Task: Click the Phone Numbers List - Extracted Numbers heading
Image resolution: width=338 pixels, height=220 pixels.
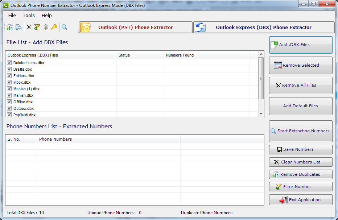Action: coord(59,126)
